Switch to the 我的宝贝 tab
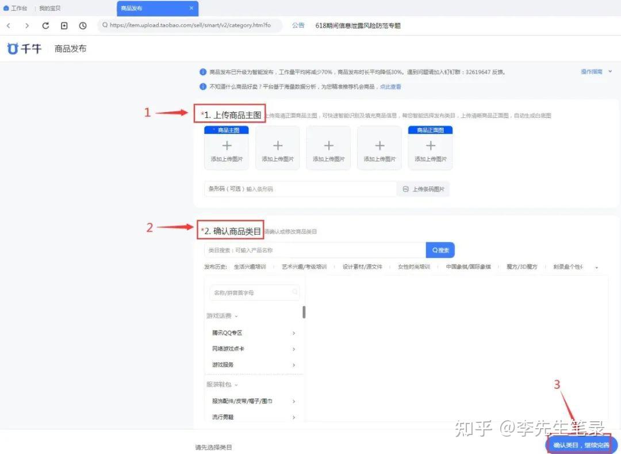Image resolution: width=621 pixels, height=454 pixels. pyautogui.click(x=50, y=8)
